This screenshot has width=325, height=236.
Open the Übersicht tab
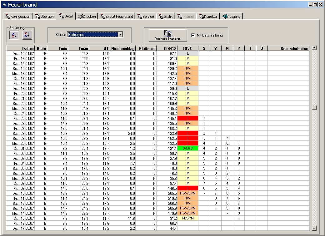point(45,17)
